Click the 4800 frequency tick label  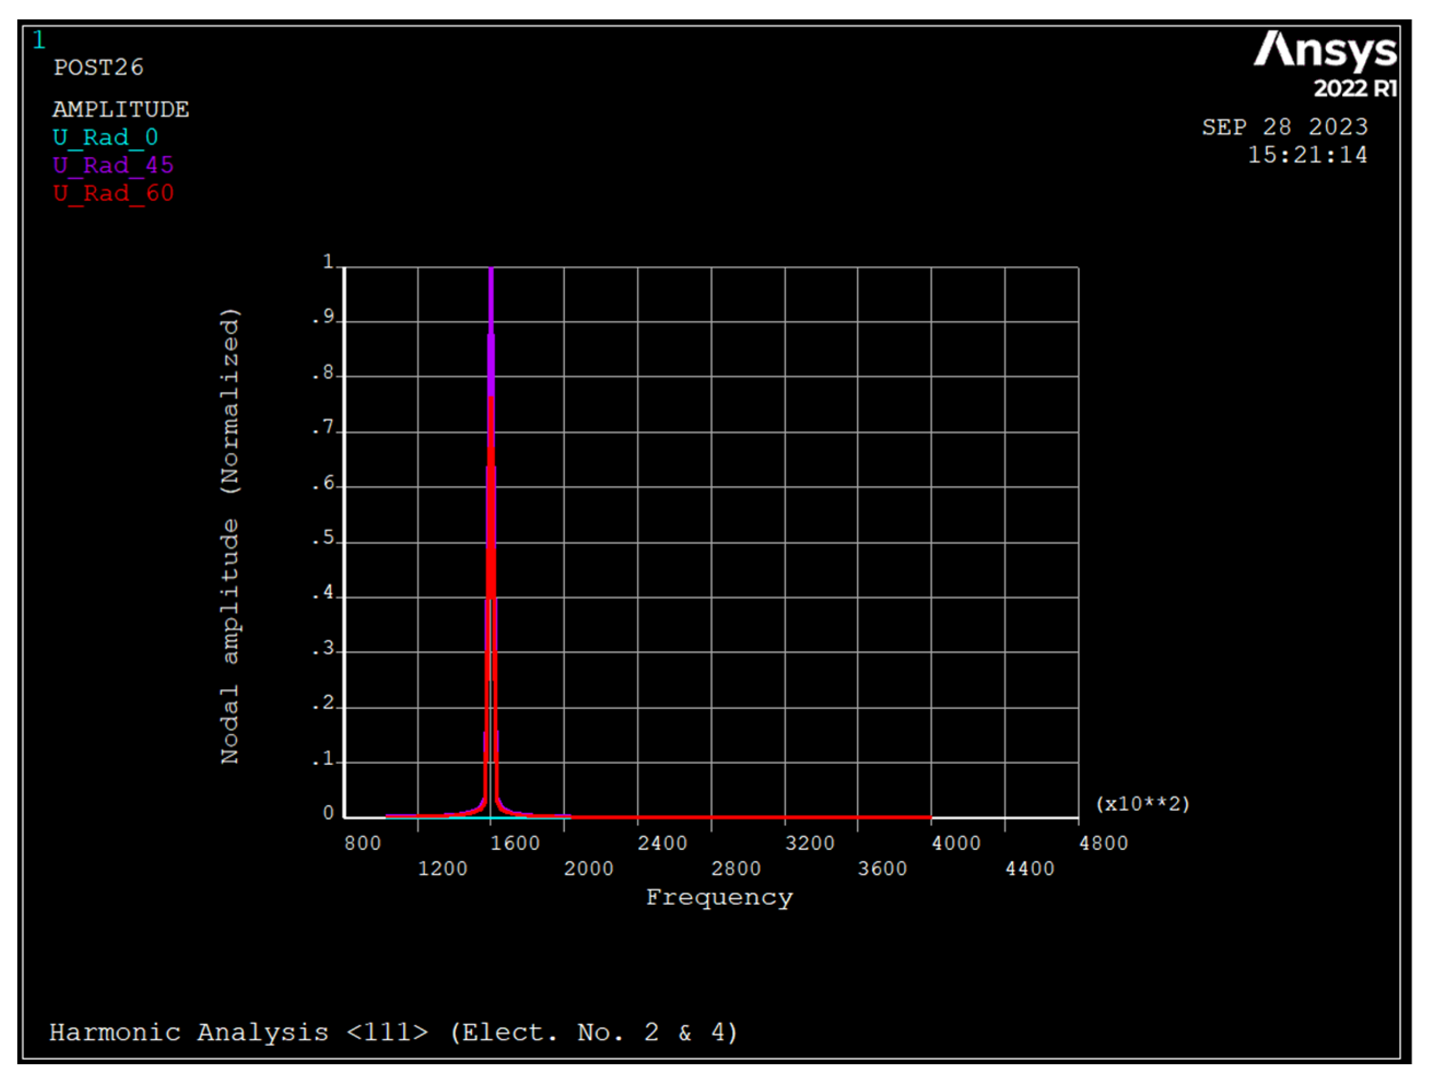pos(1105,843)
